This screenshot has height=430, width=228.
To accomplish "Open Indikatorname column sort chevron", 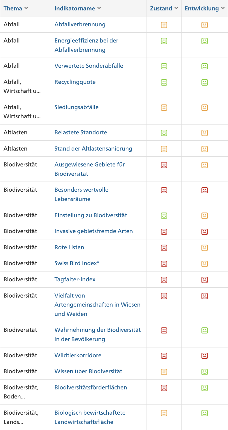I will (x=99, y=8).
